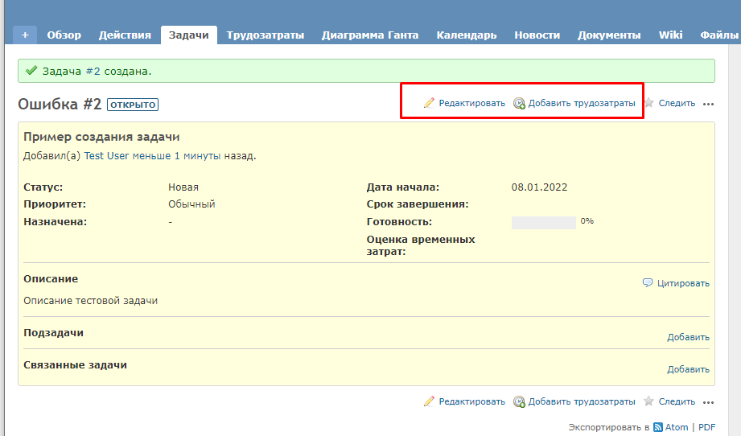Click the Test User author link
Image resolution: width=741 pixels, height=436 pixels.
tap(107, 156)
